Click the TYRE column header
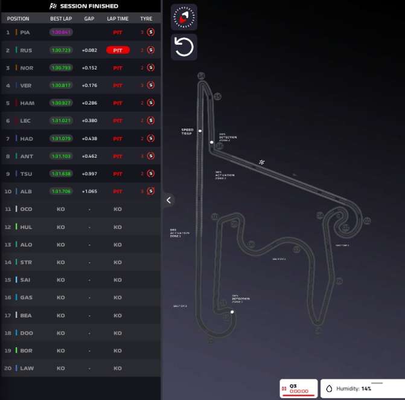405x400 pixels. pyautogui.click(x=146, y=19)
